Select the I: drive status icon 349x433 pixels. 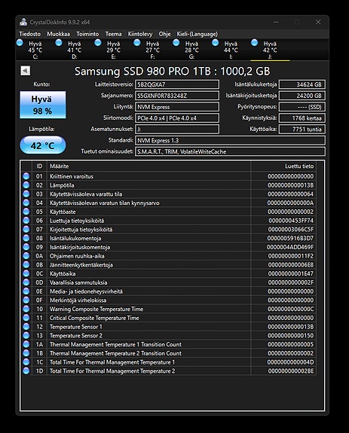tap(216, 43)
